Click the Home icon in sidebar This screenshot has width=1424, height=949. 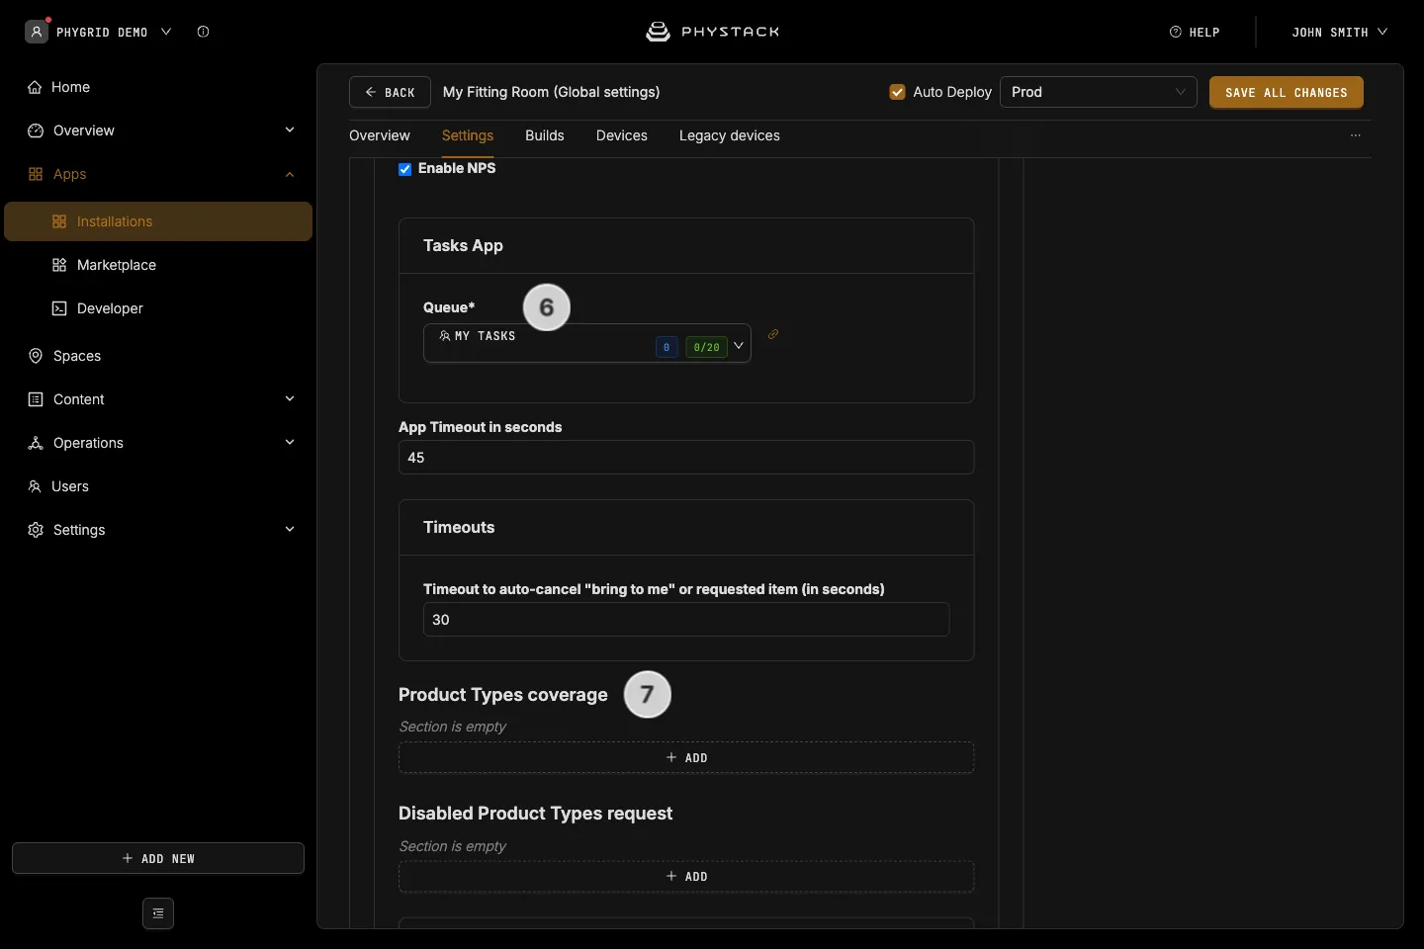(x=35, y=87)
